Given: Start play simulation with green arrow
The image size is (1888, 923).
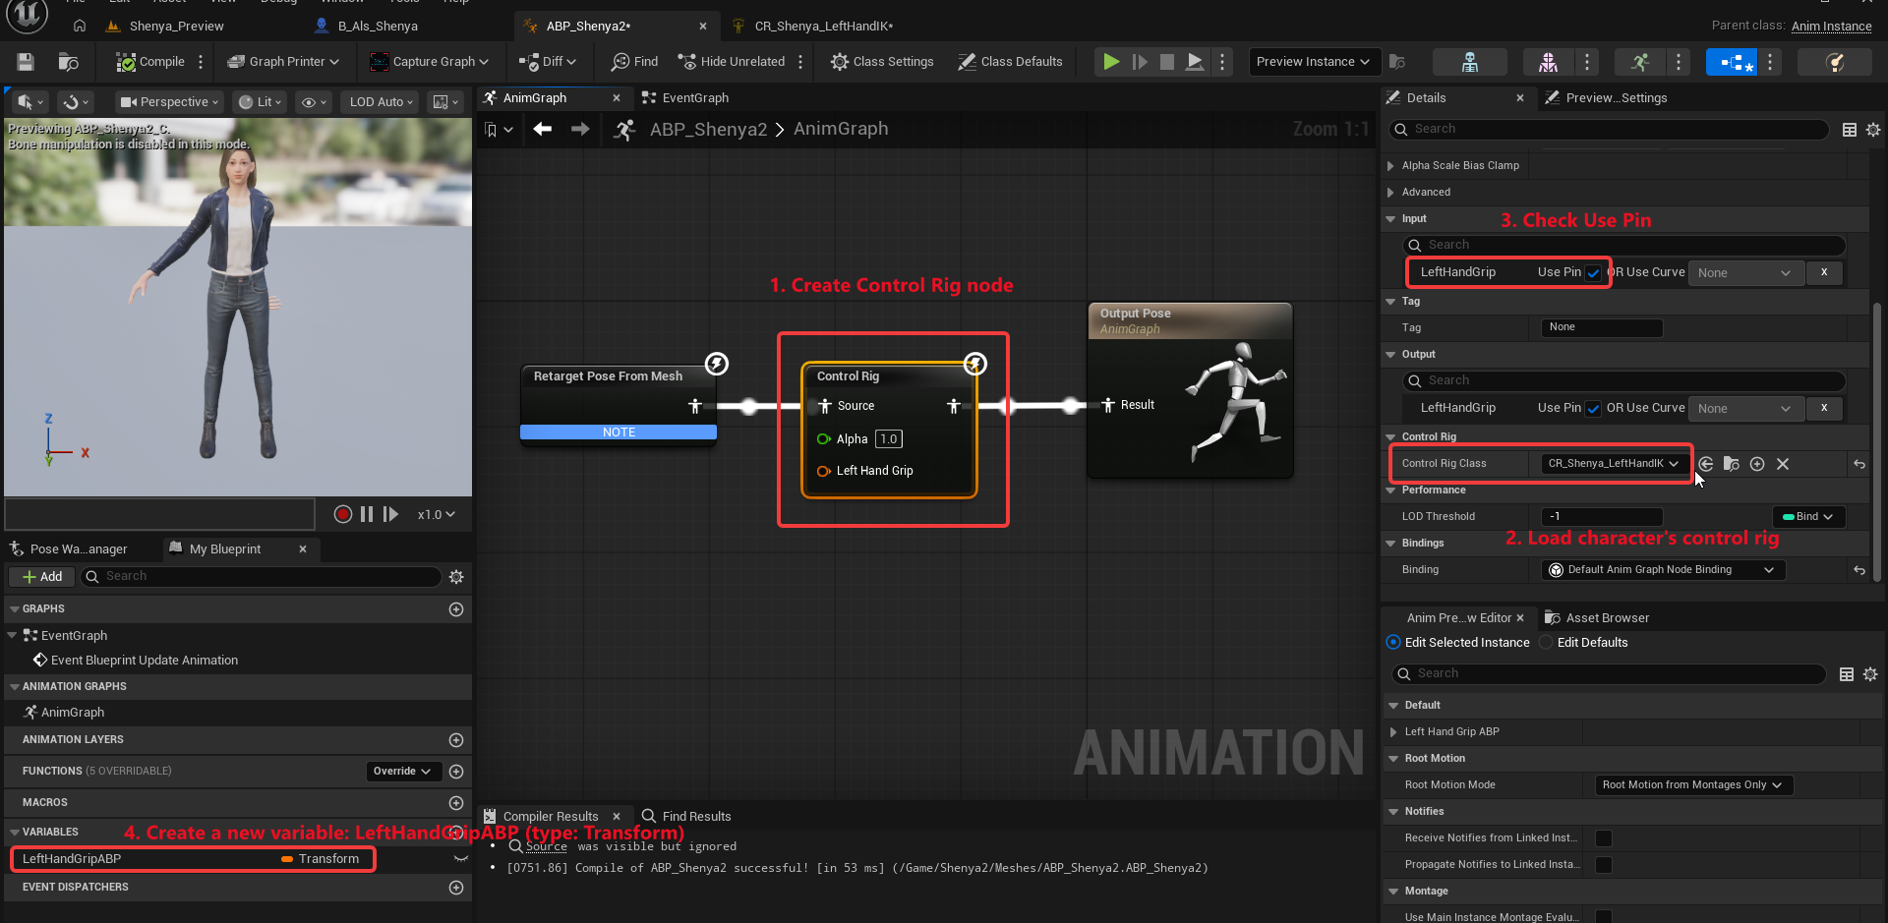Looking at the screenshot, I should click(1111, 62).
